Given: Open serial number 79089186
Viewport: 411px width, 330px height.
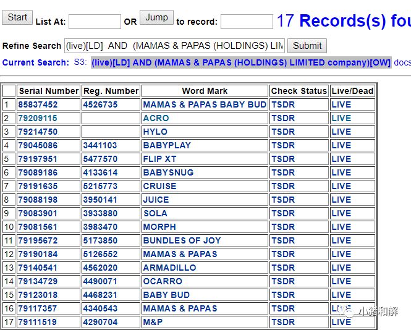Looking at the screenshot, I should [x=38, y=173].
